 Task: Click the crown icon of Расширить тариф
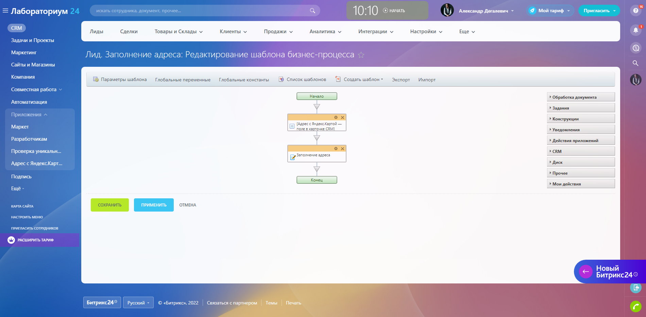pos(11,240)
